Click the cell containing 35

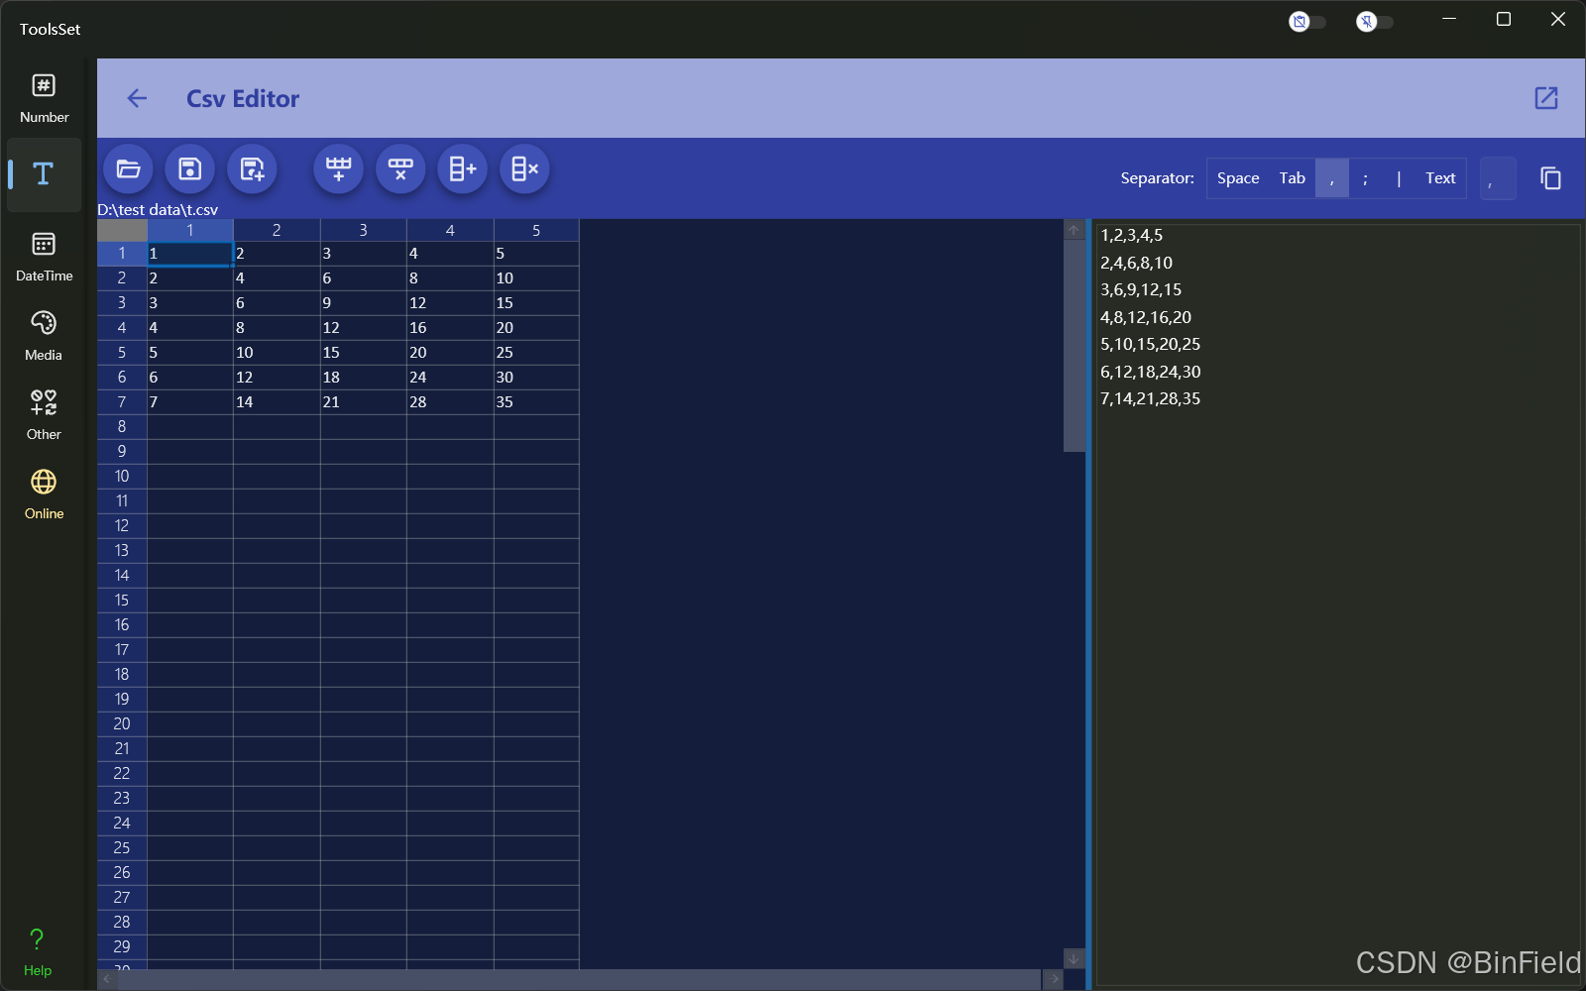click(x=536, y=402)
